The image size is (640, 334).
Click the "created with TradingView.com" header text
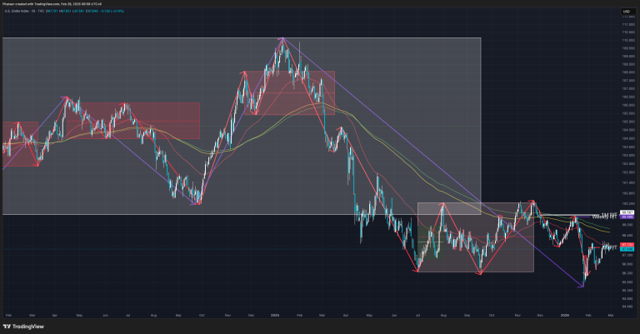[36, 3]
